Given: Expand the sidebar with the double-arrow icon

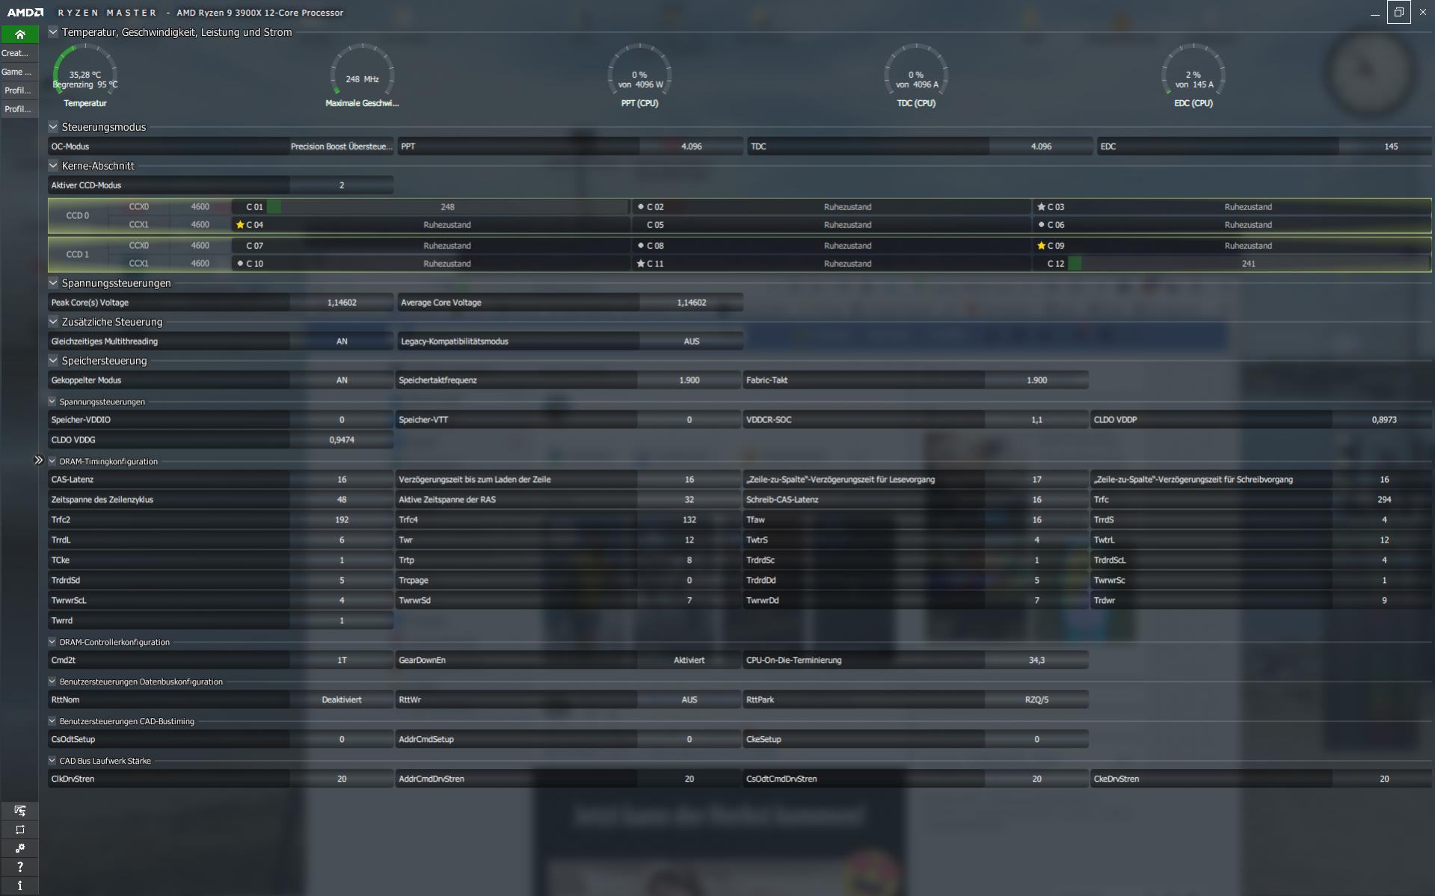Looking at the screenshot, I should 39,460.
